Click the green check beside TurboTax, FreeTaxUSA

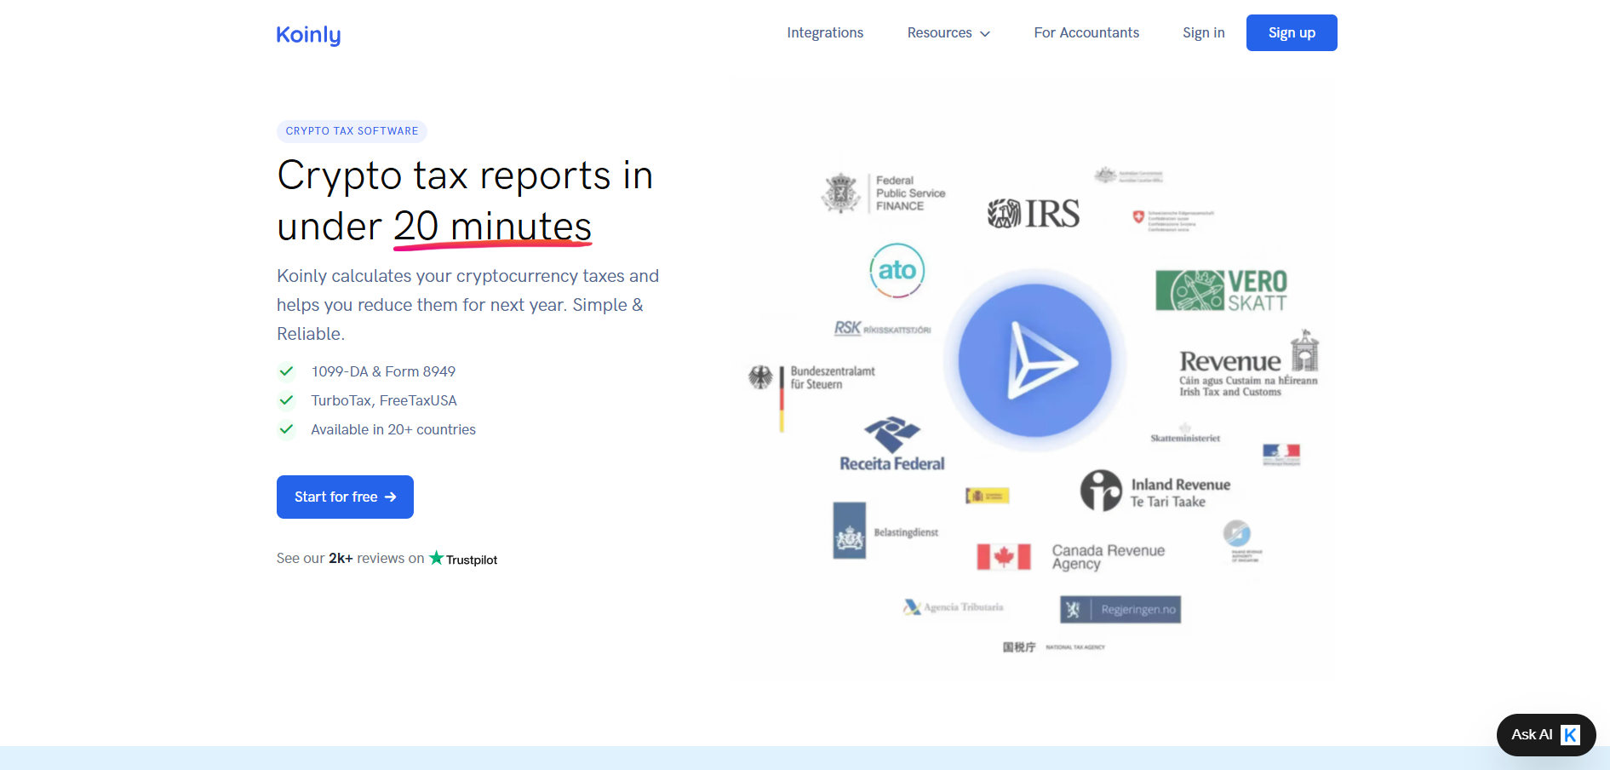(x=287, y=400)
